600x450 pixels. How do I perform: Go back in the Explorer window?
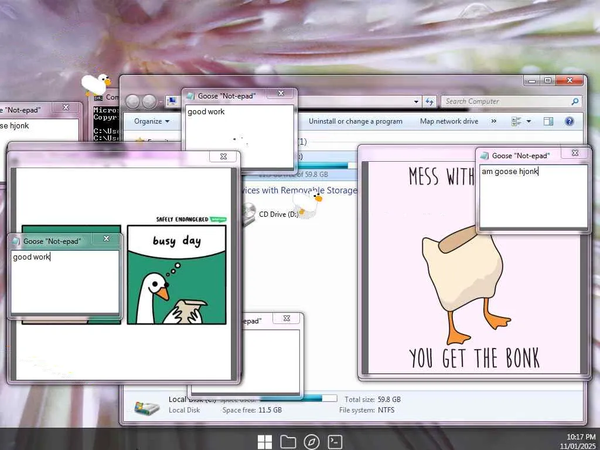point(132,101)
